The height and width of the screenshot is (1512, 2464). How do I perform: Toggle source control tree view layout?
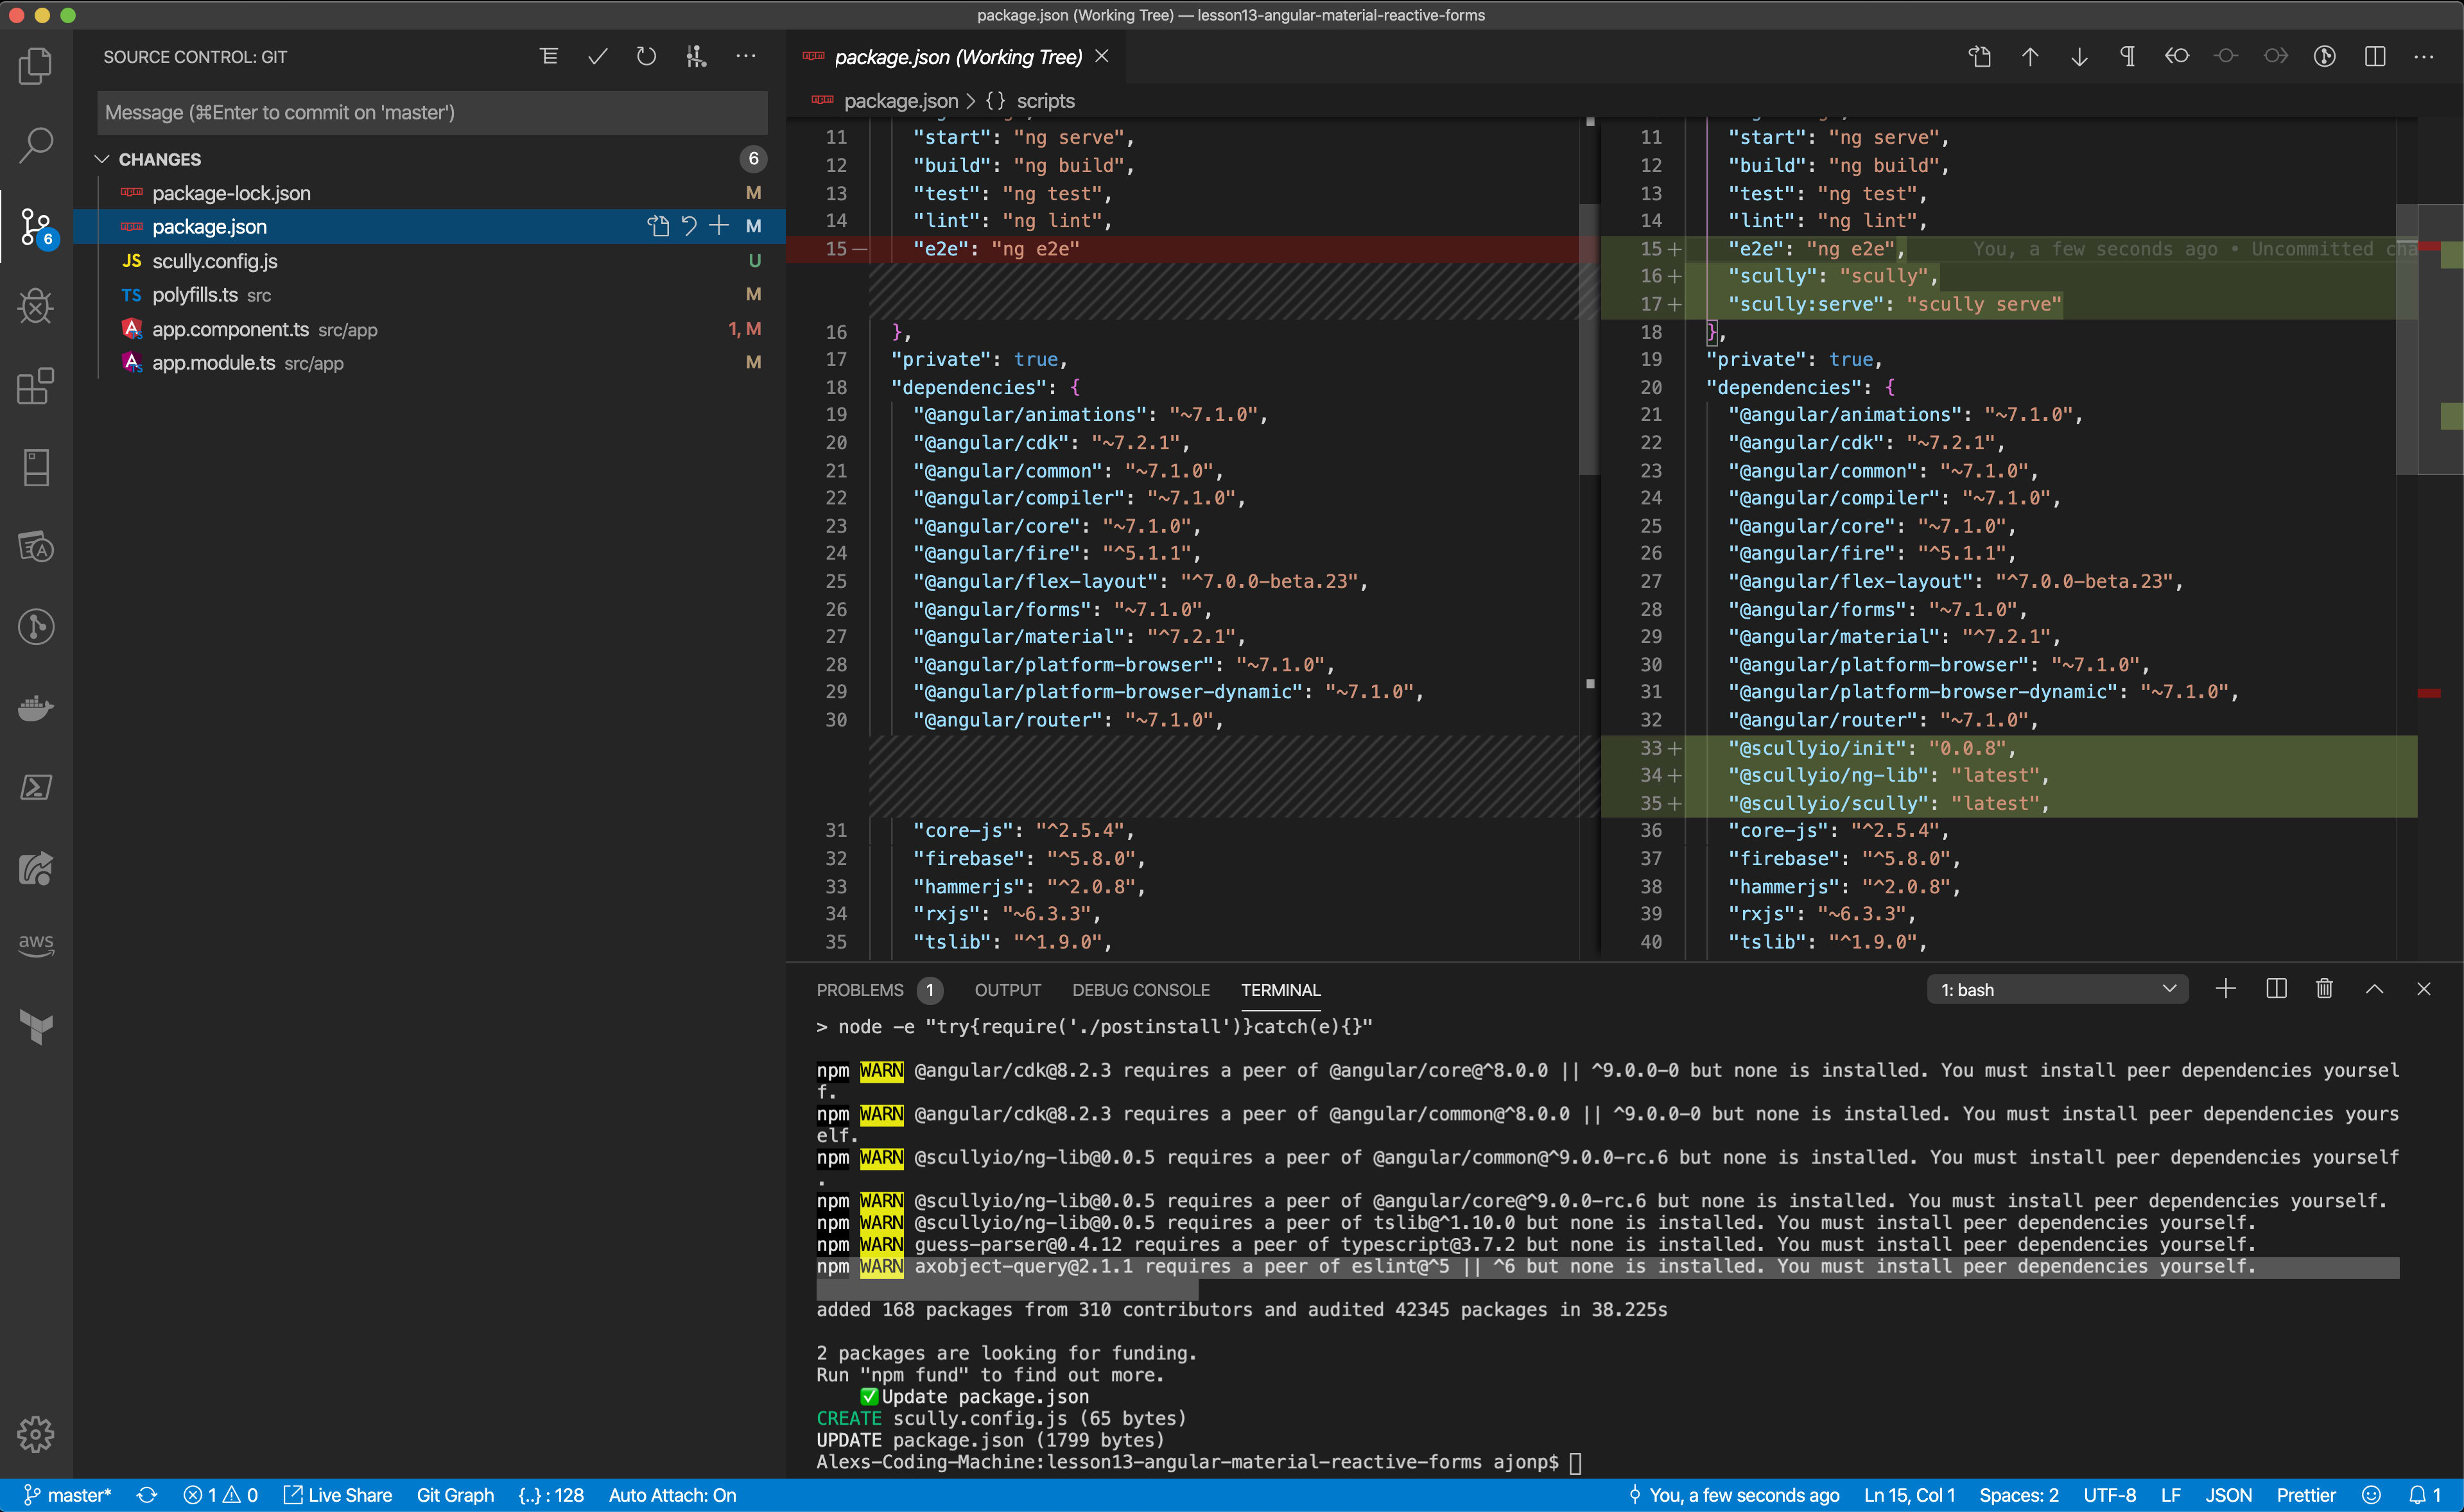549,57
